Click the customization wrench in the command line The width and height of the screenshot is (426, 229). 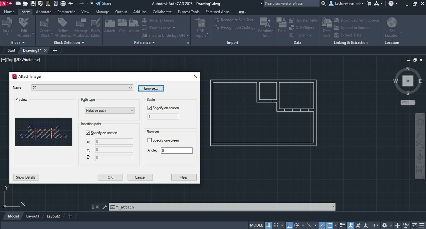[105, 207]
